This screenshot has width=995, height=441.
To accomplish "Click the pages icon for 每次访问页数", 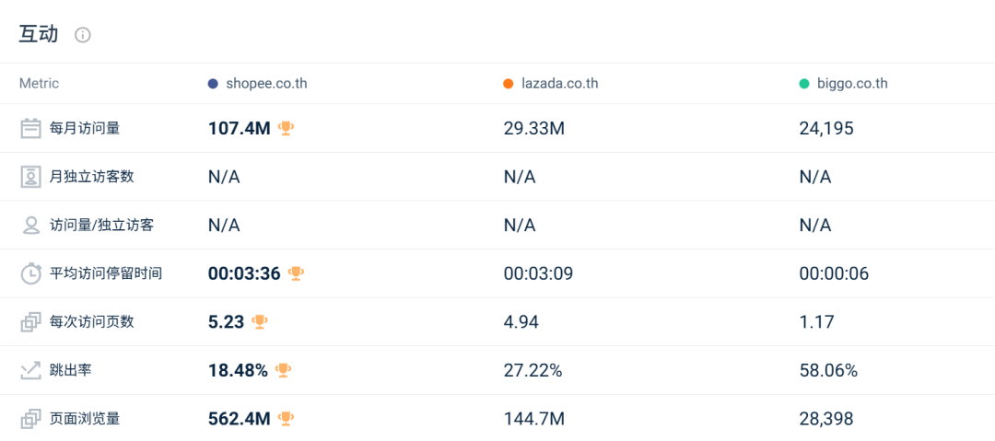I will tap(29, 322).
